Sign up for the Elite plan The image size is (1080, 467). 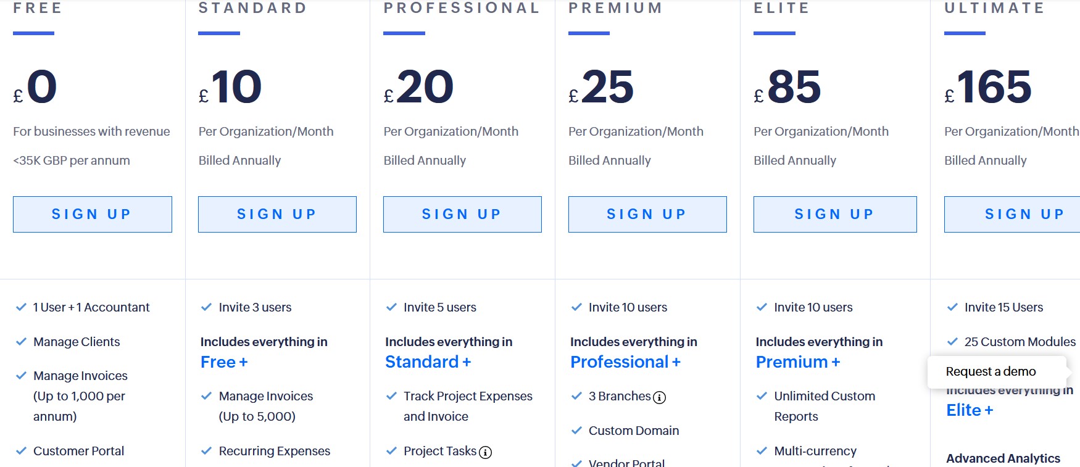pos(834,214)
